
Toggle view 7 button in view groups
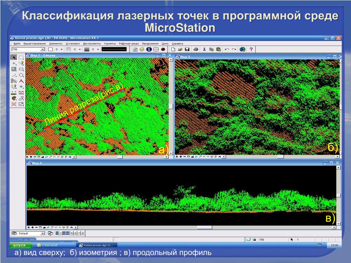[x=79, y=233]
